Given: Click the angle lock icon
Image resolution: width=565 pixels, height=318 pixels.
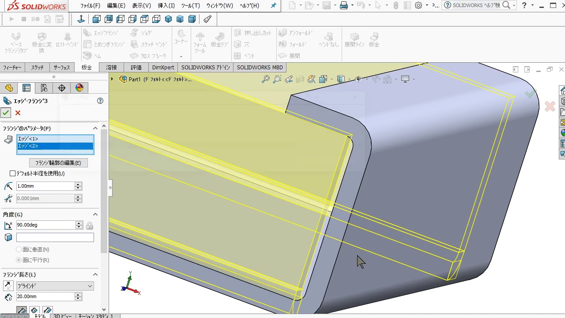Looking at the screenshot, I should (90, 226).
